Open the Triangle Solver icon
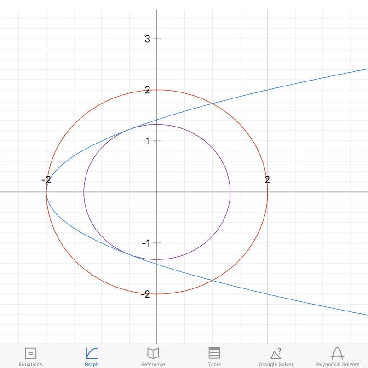Viewport: 368px width, 368px height. 276,353
